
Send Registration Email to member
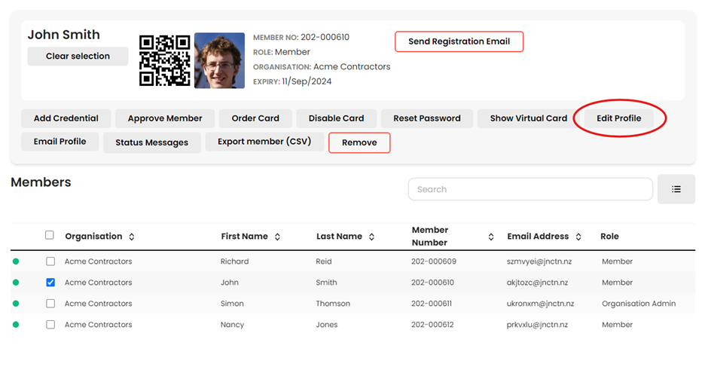pos(459,41)
